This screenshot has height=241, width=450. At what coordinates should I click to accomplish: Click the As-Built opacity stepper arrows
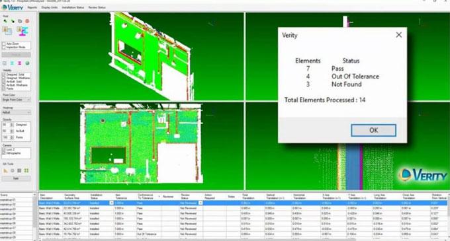point(12,131)
